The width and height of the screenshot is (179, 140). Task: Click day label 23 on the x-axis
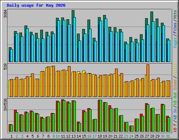click(126, 136)
